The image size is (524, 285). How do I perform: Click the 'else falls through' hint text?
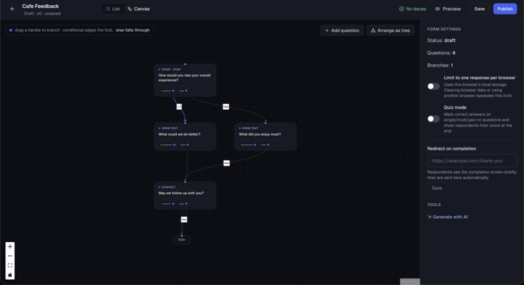133,30
